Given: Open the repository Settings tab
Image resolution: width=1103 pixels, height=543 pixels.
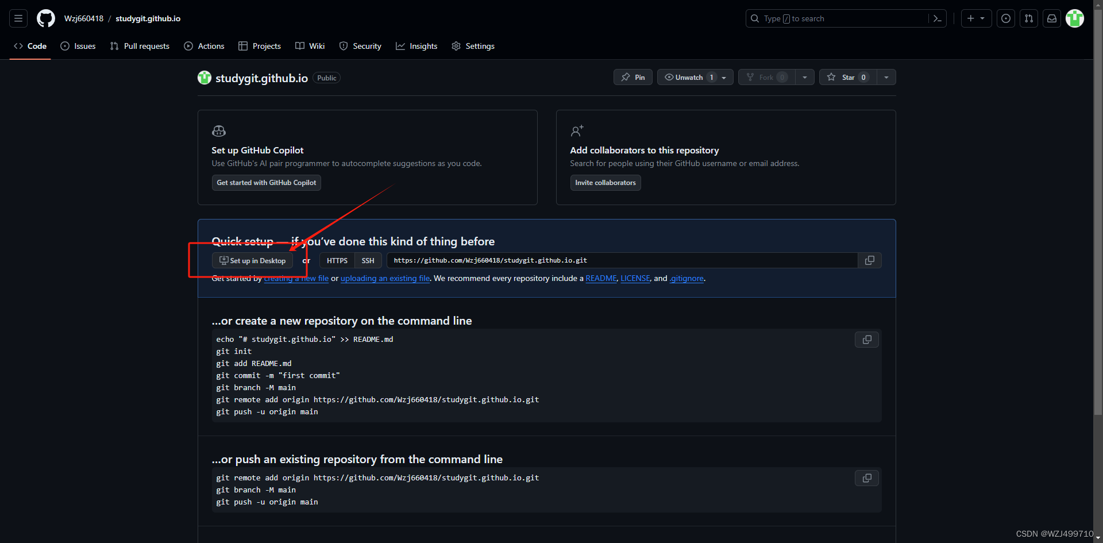Looking at the screenshot, I should 473,46.
